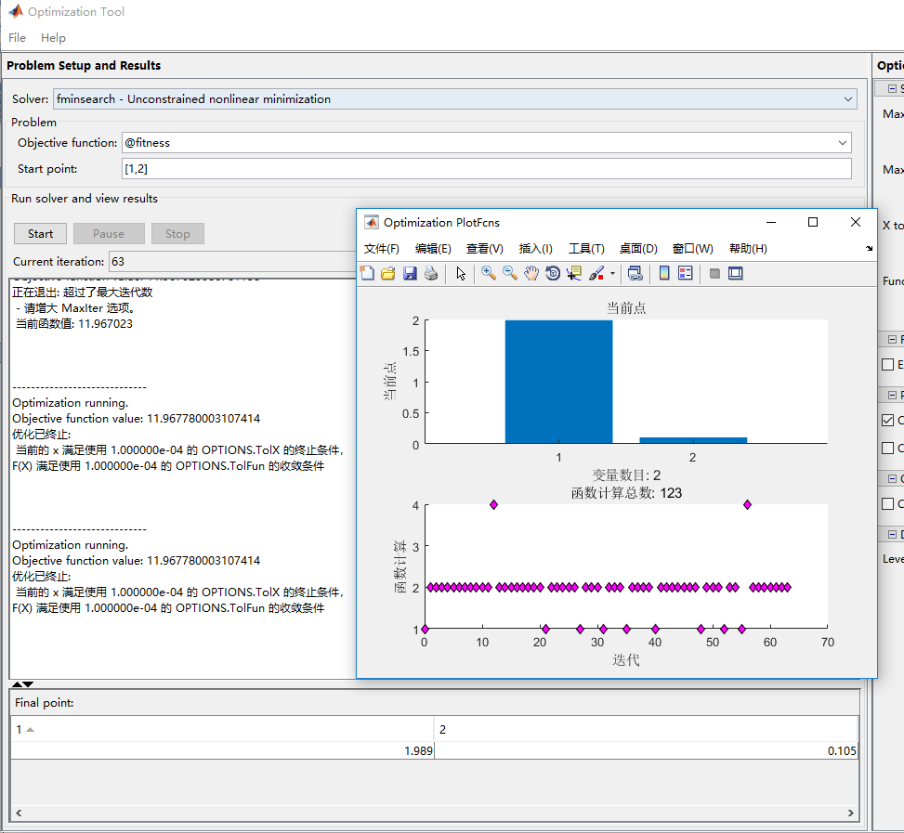Screen dimensions: 904x833
Task: Select the Rotate 3D tool
Action: pyautogui.click(x=552, y=273)
